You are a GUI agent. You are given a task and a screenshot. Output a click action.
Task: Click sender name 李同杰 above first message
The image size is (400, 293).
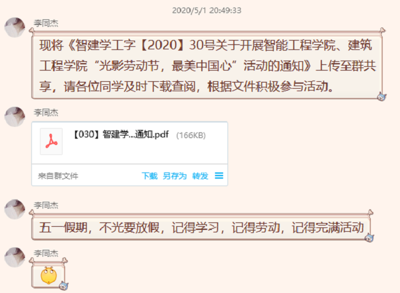tap(46, 23)
